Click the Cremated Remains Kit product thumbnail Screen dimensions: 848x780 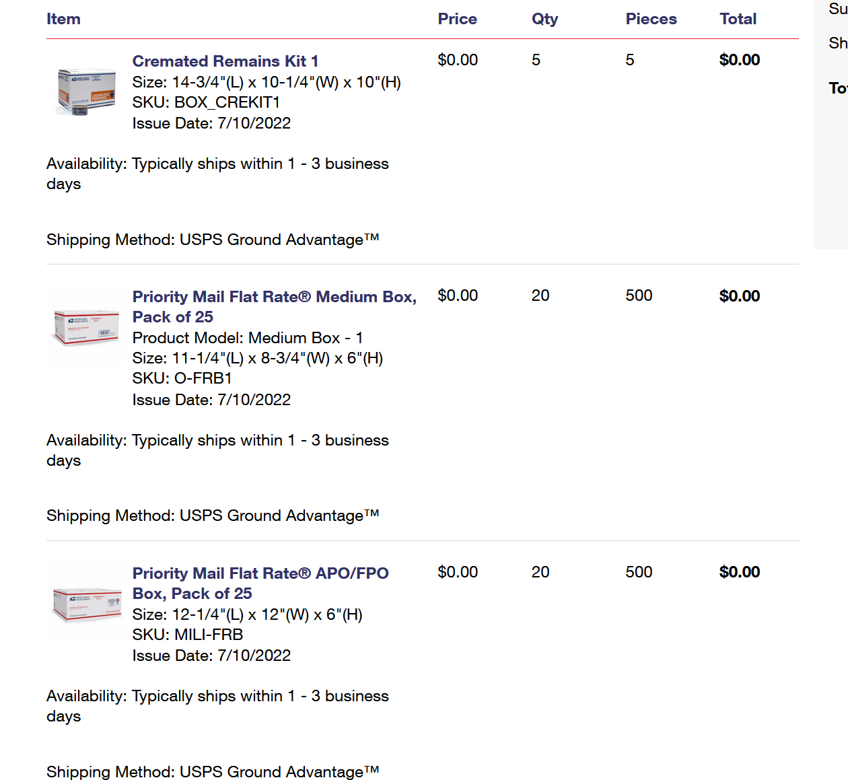[87, 92]
